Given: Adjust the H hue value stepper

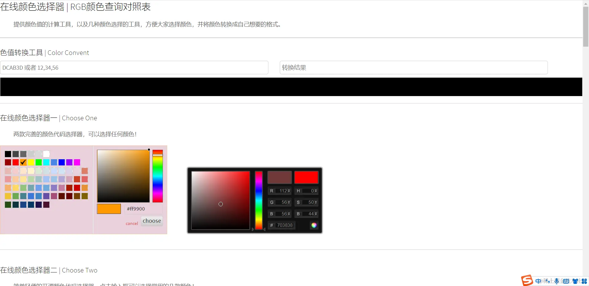Looking at the screenshot, I should click(316, 191).
